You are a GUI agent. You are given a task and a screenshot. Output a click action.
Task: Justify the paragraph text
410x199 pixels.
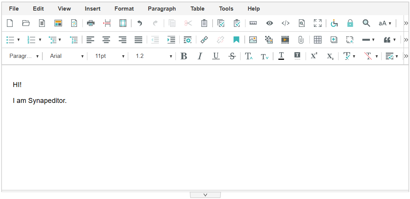(138, 40)
